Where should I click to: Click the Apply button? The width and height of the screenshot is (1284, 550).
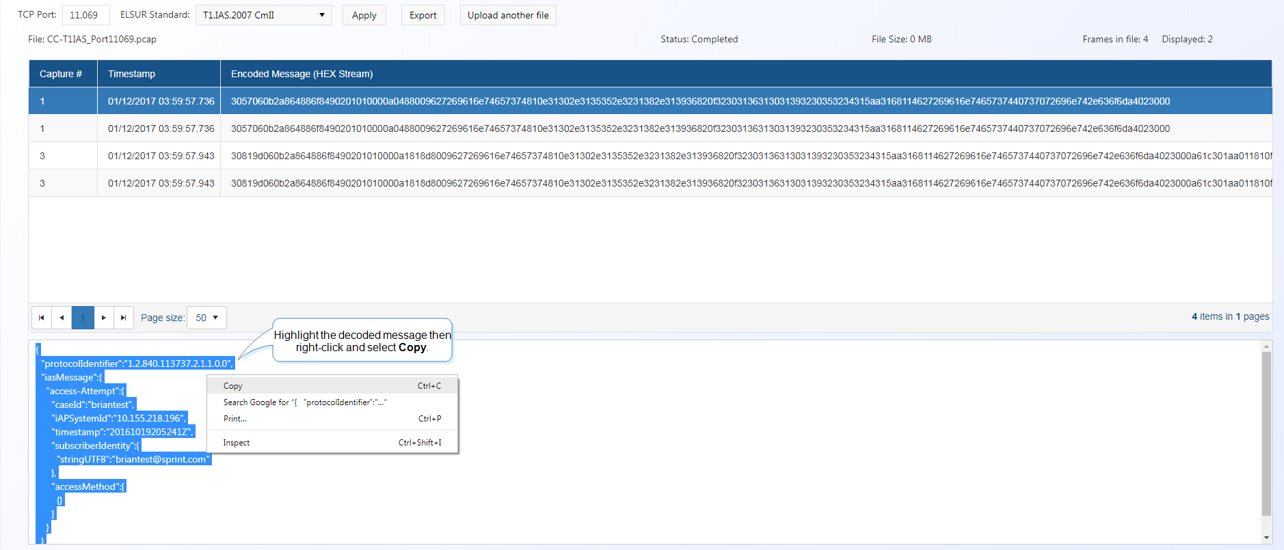pos(364,15)
